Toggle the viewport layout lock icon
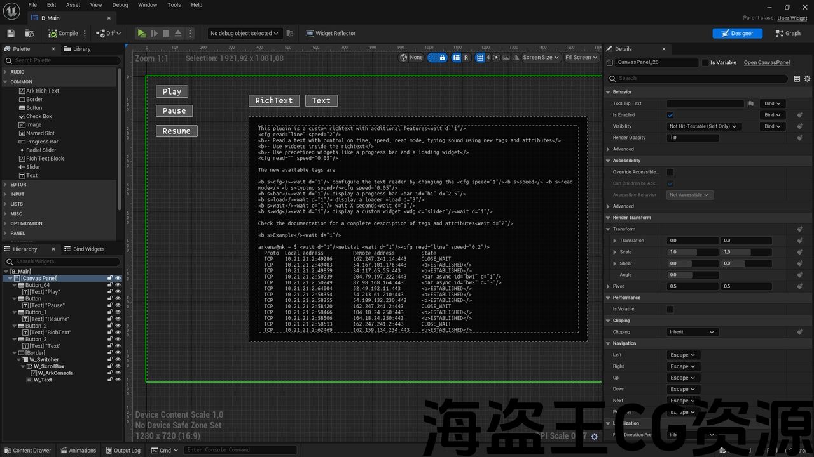The height and width of the screenshot is (457, 814). coord(442,58)
